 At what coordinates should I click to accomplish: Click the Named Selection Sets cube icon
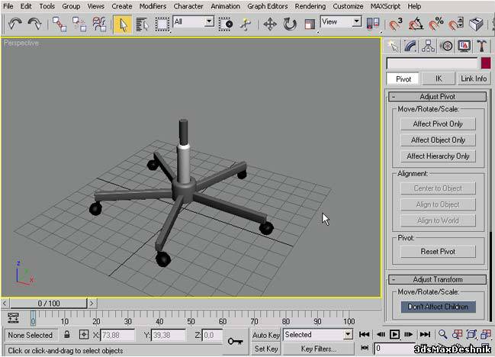[x=476, y=24]
